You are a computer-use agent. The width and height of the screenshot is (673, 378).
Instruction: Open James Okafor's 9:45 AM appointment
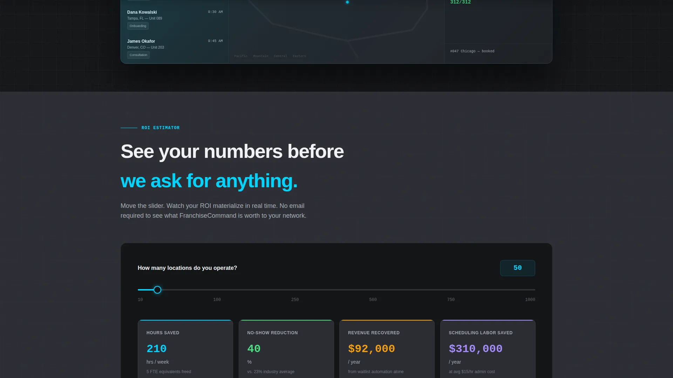tap(175, 49)
